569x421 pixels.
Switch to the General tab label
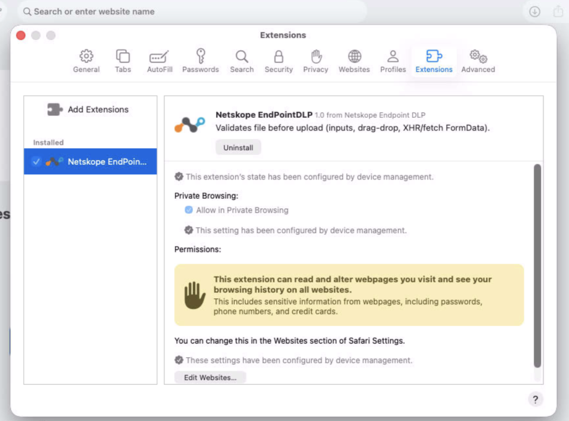(x=86, y=69)
